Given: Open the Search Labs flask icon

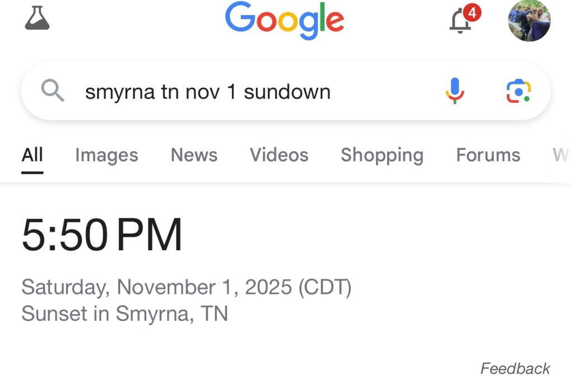Looking at the screenshot, I should pos(37,18).
